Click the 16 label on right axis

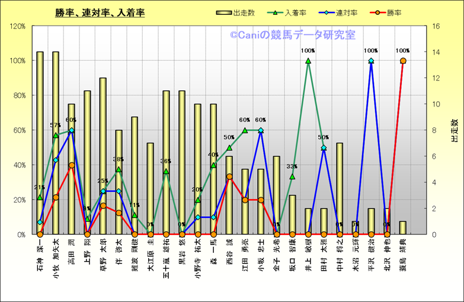[x=437, y=26]
